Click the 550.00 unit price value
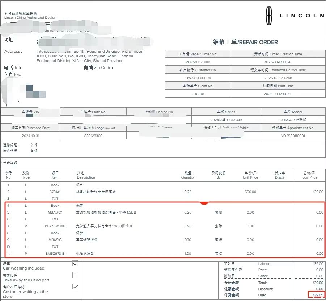The height and width of the screenshot is (301, 326). [250, 192]
